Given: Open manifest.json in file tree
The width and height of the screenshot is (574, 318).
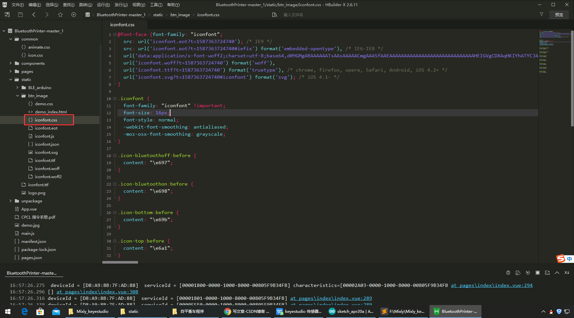Looking at the screenshot, I should click(x=33, y=241).
